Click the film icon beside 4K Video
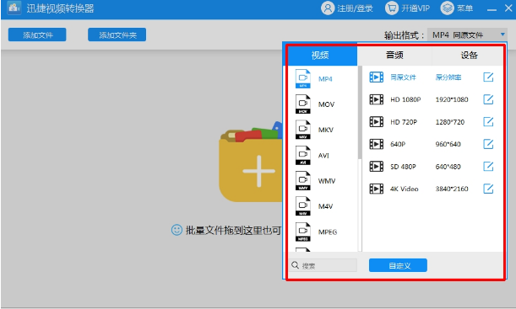Image resolution: width=516 pixels, height=309 pixels. 377,189
